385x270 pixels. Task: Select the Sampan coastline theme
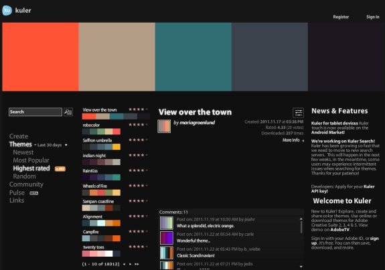click(98, 201)
